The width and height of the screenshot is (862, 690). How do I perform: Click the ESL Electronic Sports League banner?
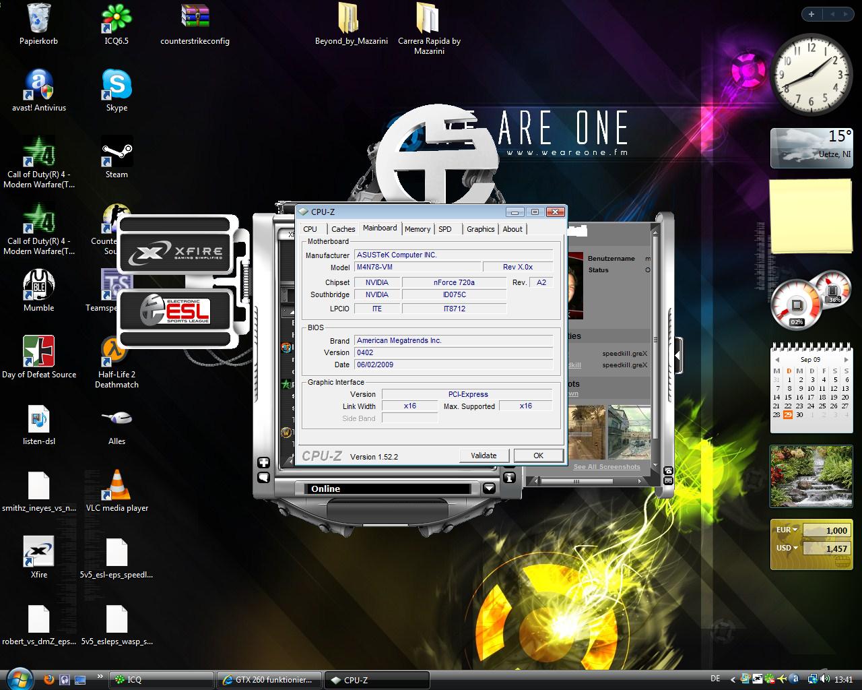point(175,311)
